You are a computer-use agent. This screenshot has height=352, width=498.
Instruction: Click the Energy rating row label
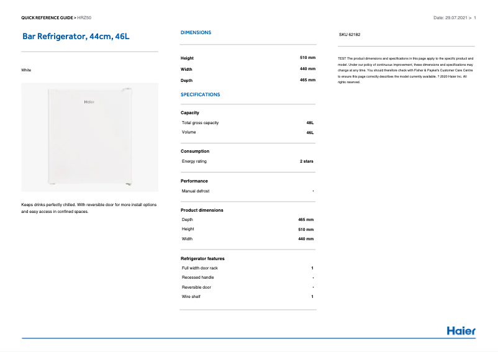[x=194, y=161]
